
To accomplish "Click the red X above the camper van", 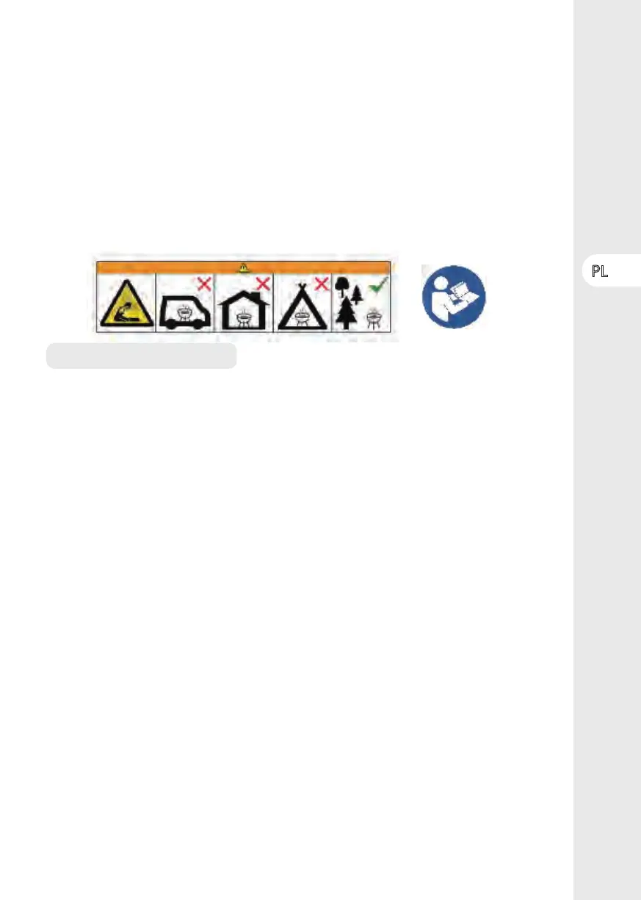I will click(204, 284).
